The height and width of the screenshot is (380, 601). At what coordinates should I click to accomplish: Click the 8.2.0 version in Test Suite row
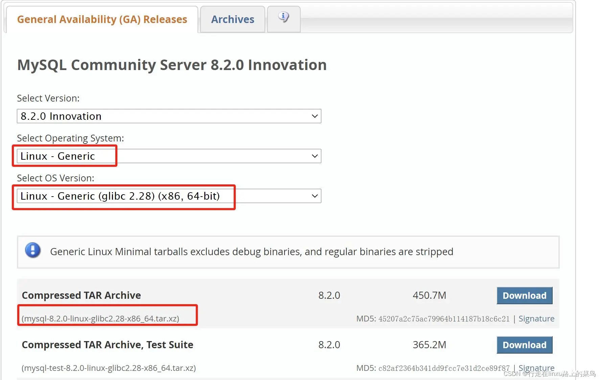(x=329, y=345)
